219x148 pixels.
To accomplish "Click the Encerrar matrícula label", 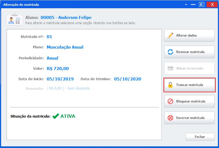I will click(190, 118).
